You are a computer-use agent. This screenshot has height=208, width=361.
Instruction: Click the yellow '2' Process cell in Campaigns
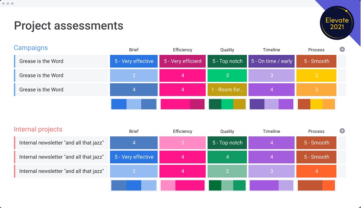pyautogui.click(x=316, y=76)
